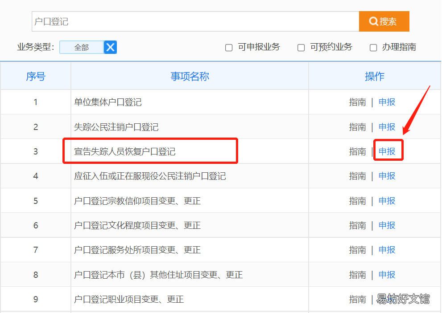Open 指南 for 宣告失踪人员恢复户口登记
Image resolution: width=442 pixels, height=313 pixels.
tap(357, 151)
